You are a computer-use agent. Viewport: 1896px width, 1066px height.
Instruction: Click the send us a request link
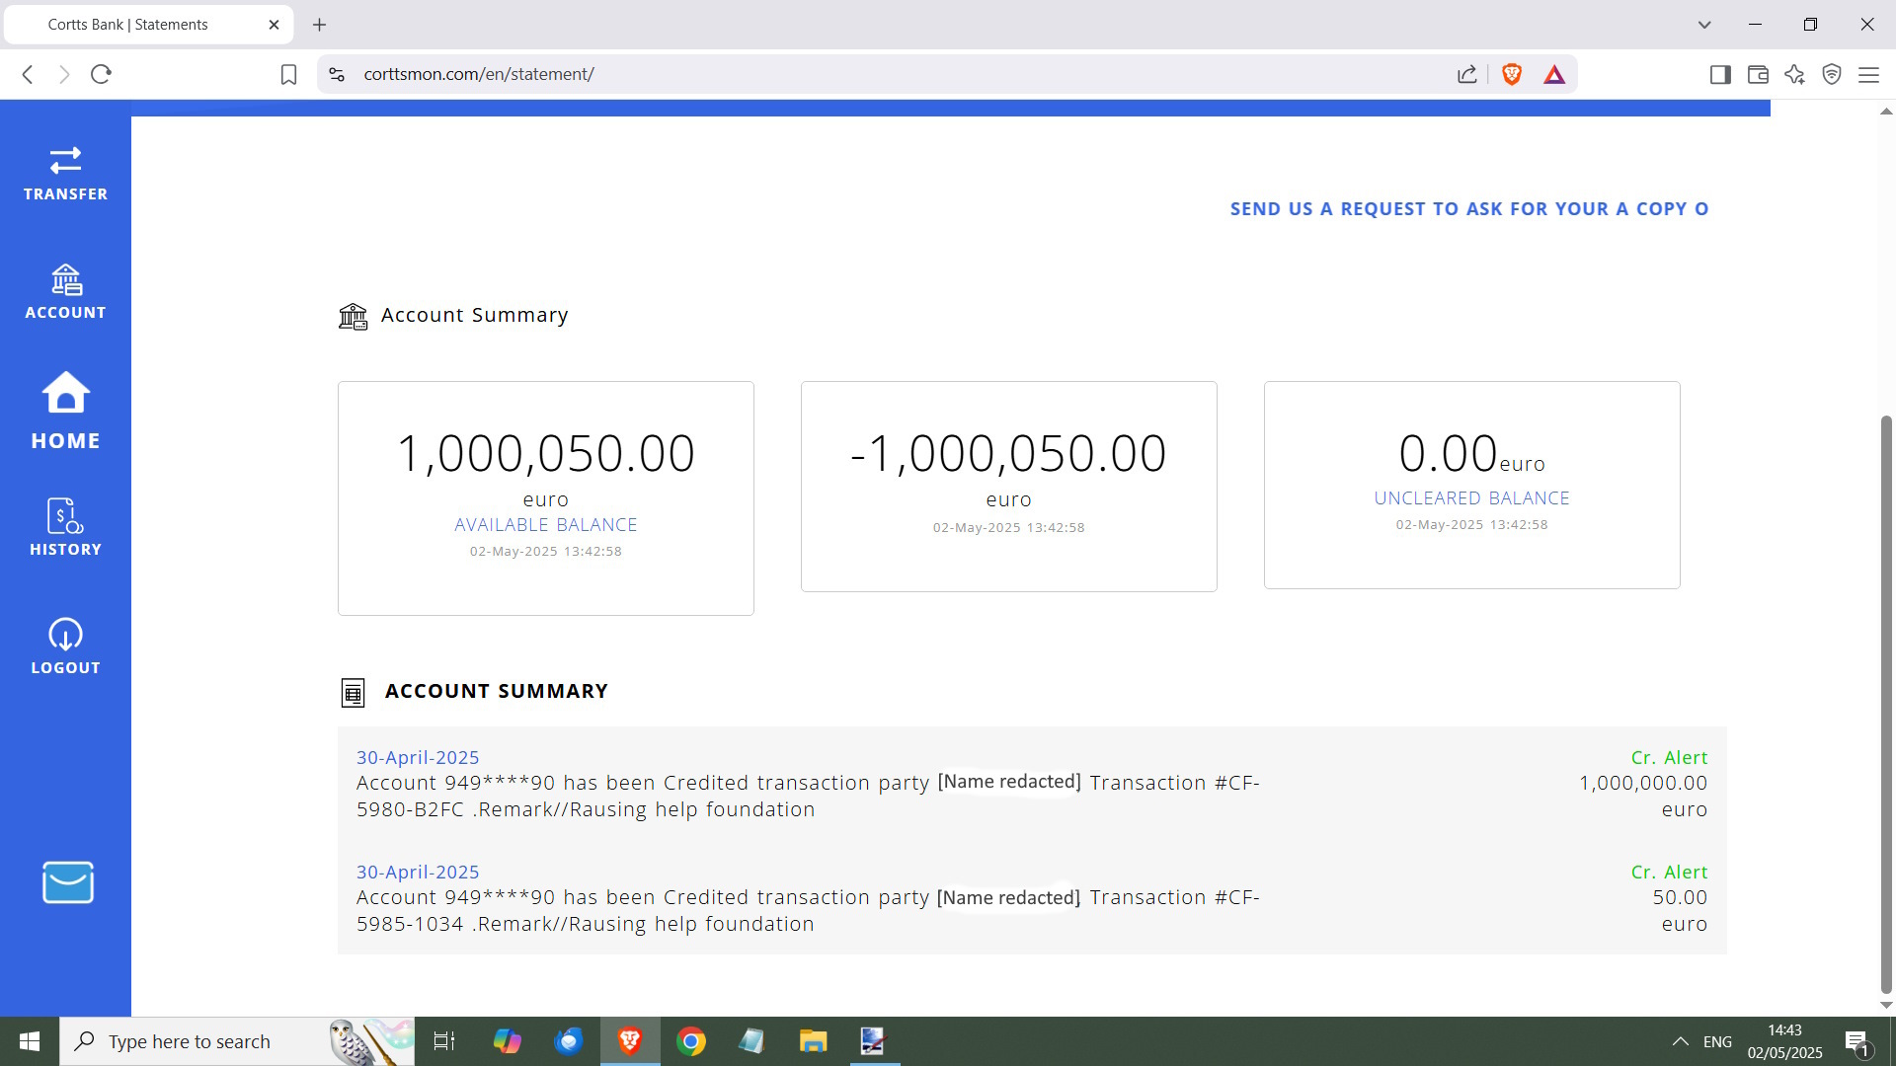1468,209
